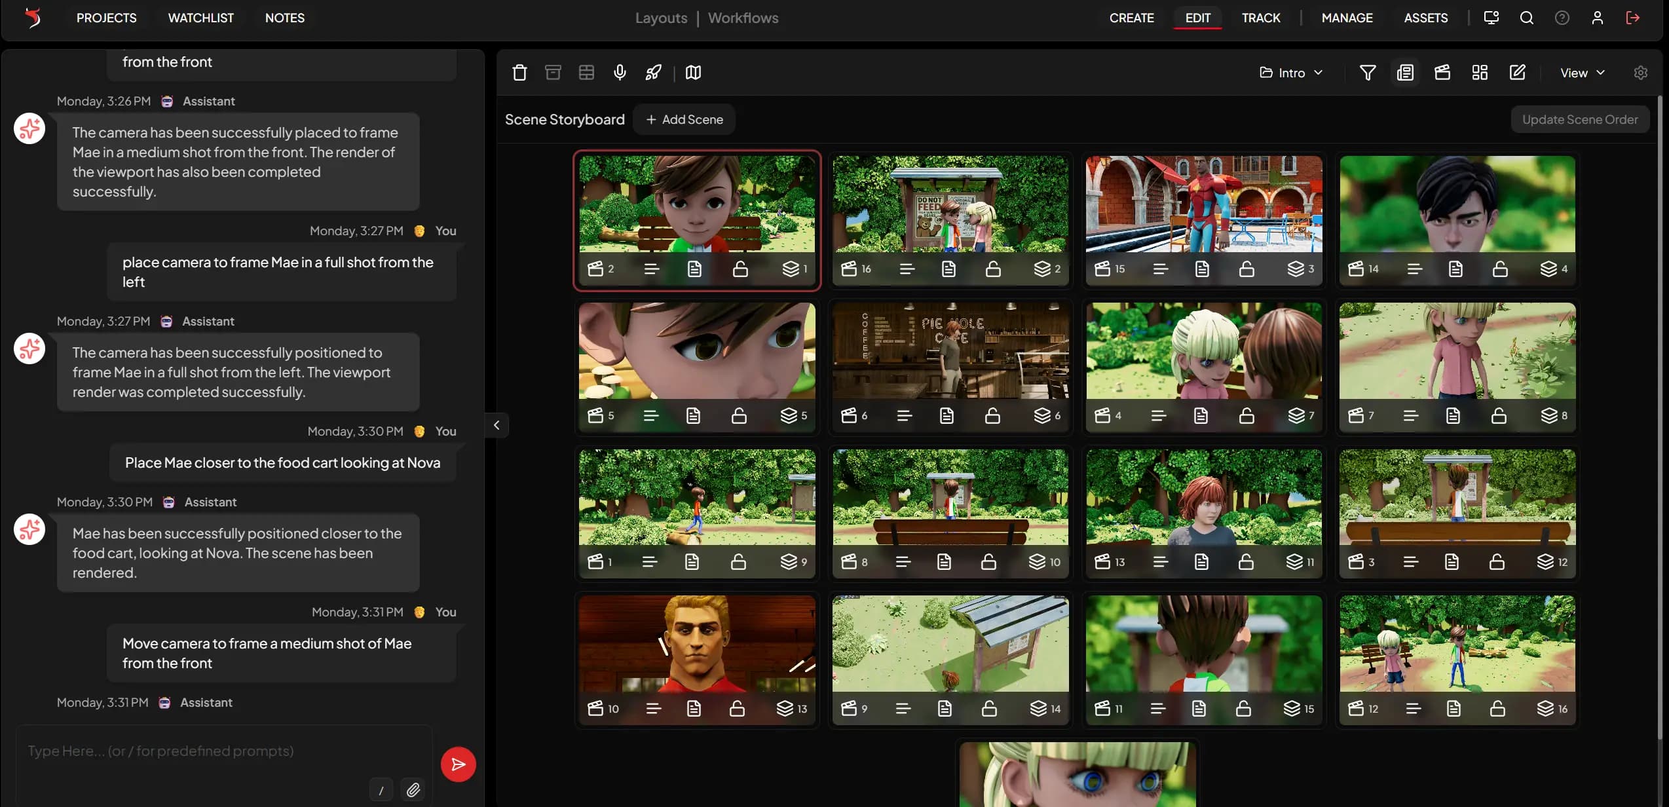1669x807 pixels.
Task: Open the search magnifier icon
Action: click(x=1526, y=18)
